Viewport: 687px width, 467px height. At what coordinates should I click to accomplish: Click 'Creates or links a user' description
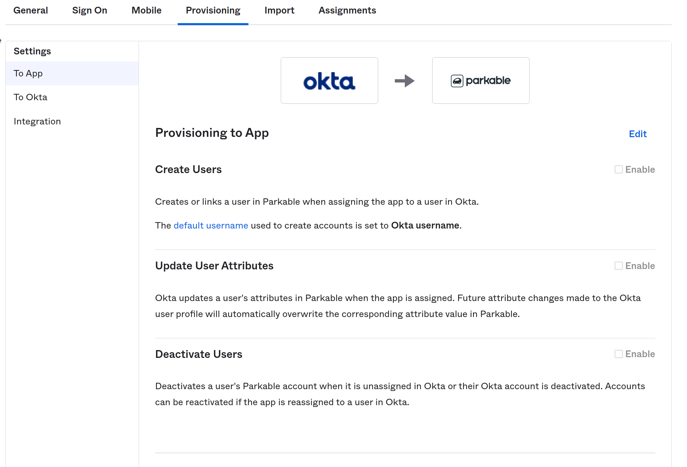pyautogui.click(x=317, y=202)
